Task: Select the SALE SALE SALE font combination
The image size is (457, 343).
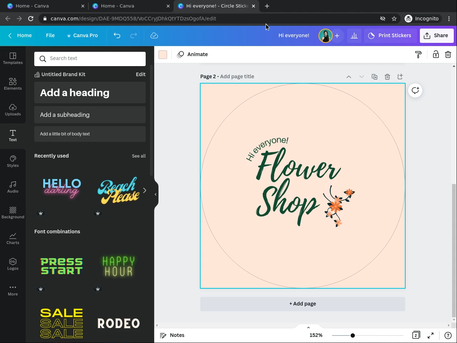Action: click(62, 323)
